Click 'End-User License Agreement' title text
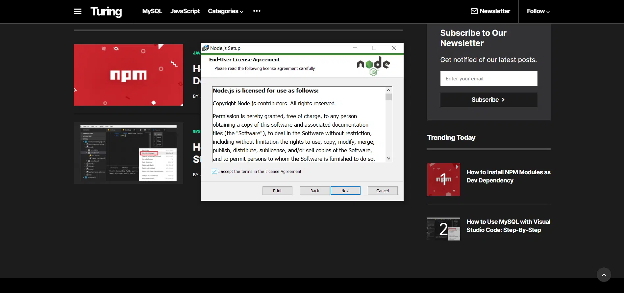Image resolution: width=624 pixels, height=293 pixels. click(244, 60)
